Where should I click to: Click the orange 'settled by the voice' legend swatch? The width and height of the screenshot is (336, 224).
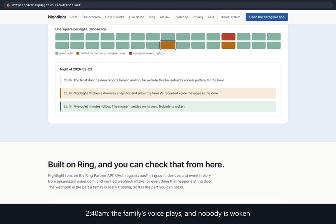pyautogui.click(x=78, y=53)
